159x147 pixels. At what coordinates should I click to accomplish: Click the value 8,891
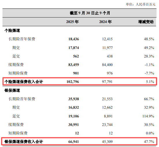[108, 116]
